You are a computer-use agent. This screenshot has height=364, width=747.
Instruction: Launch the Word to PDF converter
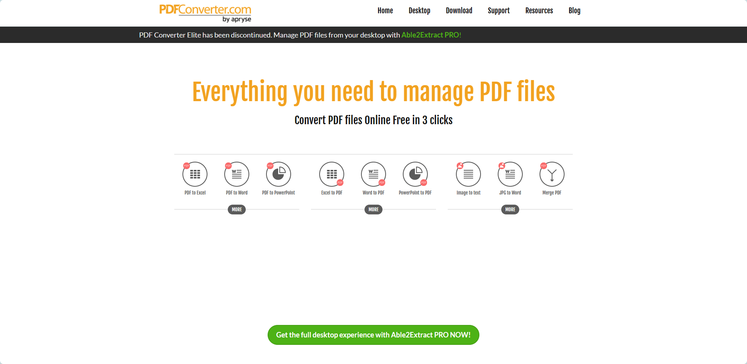[x=373, y=174]
